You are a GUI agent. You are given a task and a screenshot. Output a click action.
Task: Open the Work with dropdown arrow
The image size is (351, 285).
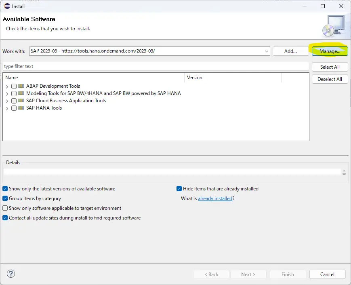click(x=267, y=51)
